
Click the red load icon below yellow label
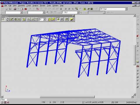138,66
